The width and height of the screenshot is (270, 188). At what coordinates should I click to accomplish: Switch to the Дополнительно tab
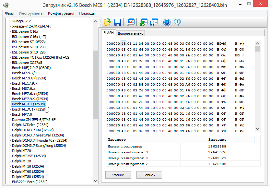[x=130, y=33]
